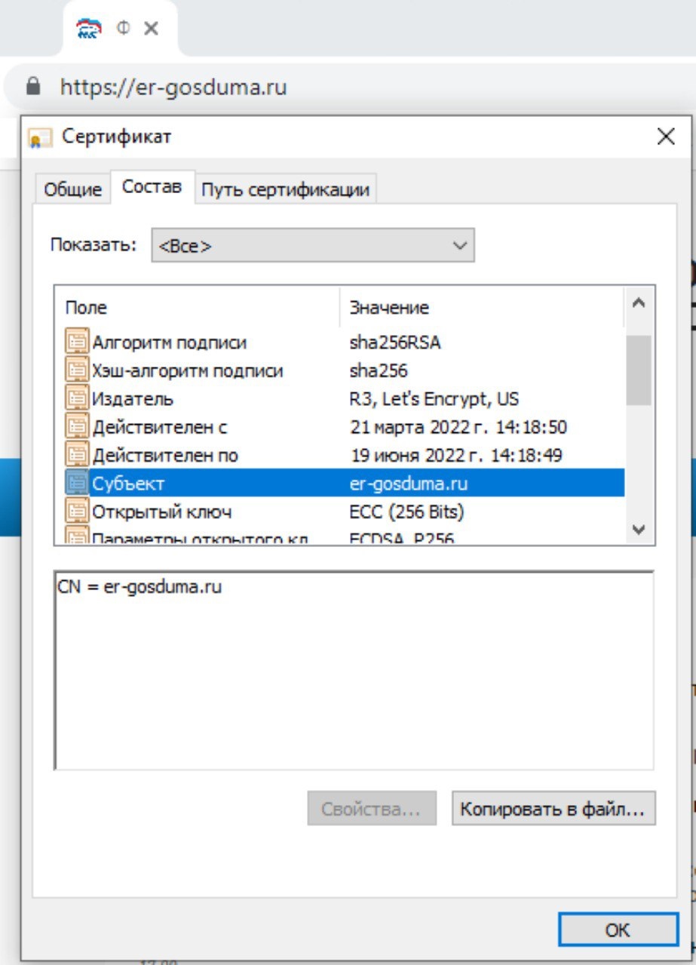Open the Путь сертификации tab
Image resolution: width=696 pixels, height=965 pixels.
pos(285,189)
